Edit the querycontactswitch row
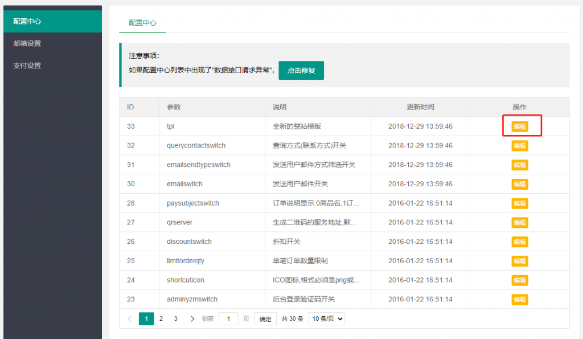 [519, 146]
